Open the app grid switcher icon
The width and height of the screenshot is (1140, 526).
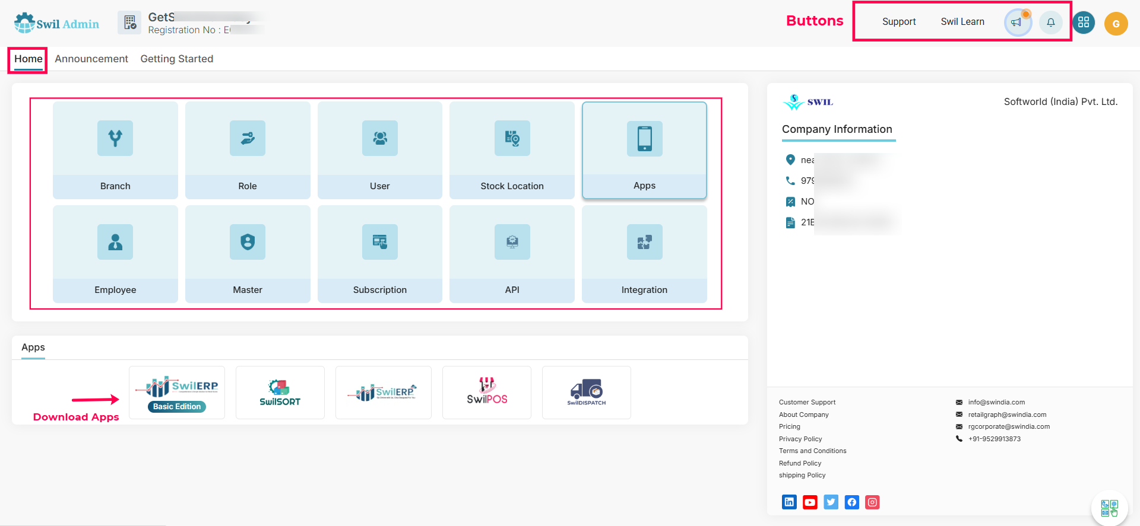point(1084,23)
